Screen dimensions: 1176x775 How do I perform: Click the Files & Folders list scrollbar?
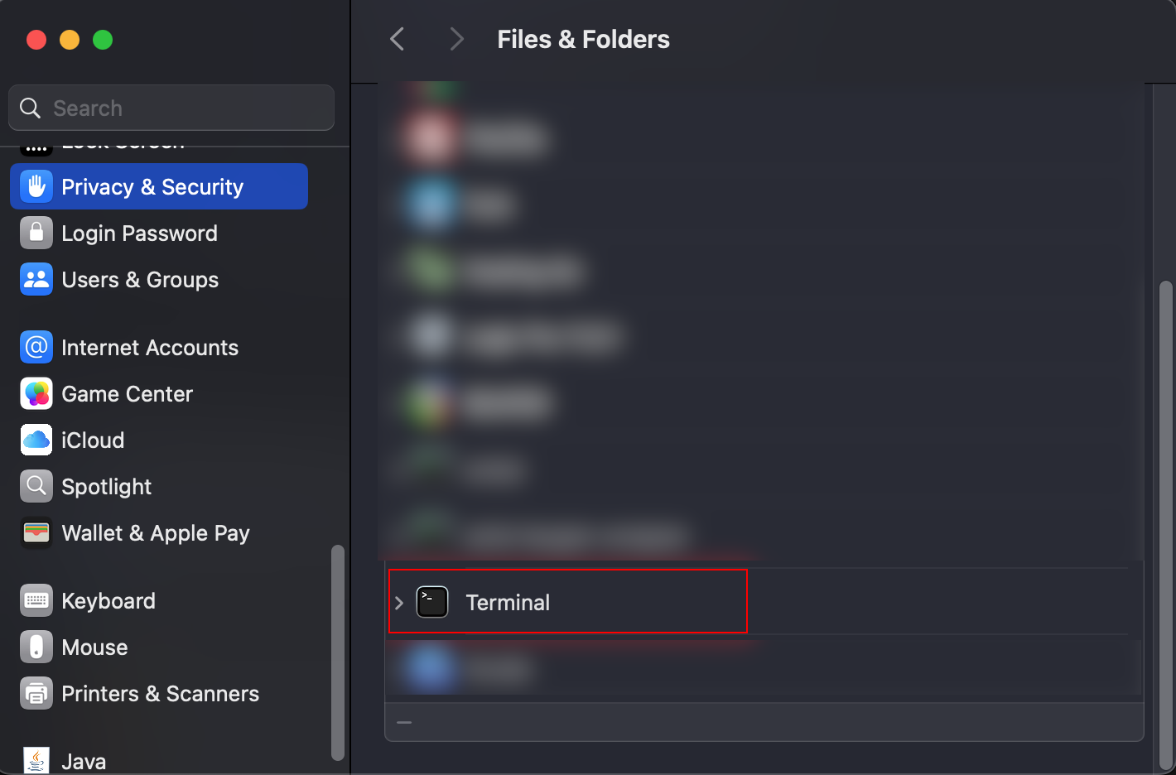1166,526
